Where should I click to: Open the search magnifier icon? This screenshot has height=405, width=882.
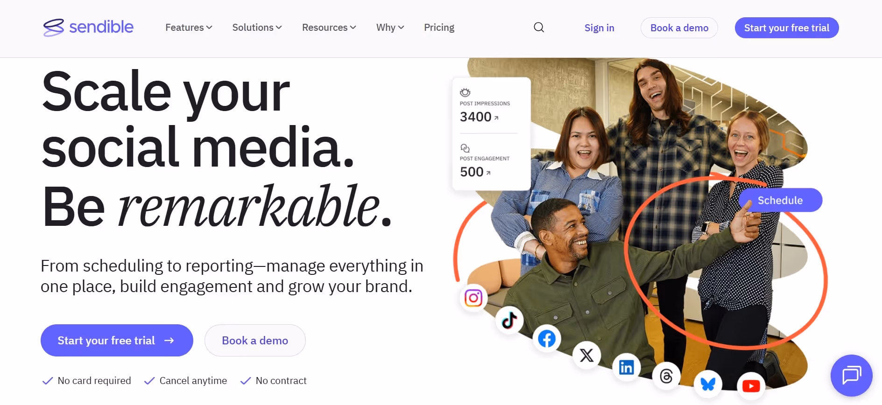coord(539,28)
